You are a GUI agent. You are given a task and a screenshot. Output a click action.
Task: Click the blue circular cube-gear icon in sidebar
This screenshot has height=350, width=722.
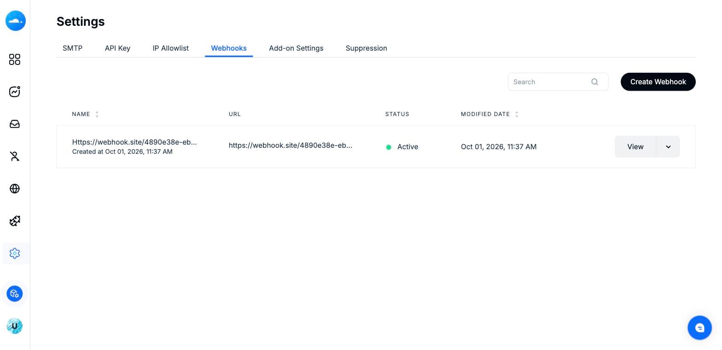point(15,293)
